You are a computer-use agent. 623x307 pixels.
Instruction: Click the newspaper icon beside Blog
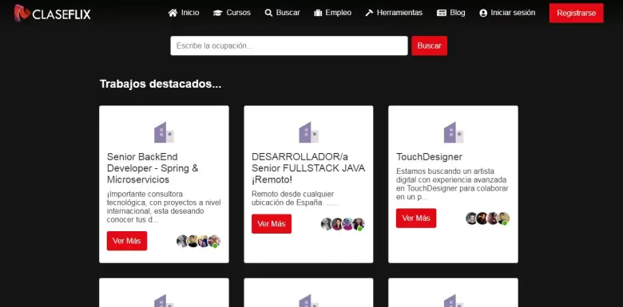click(442, 13)
